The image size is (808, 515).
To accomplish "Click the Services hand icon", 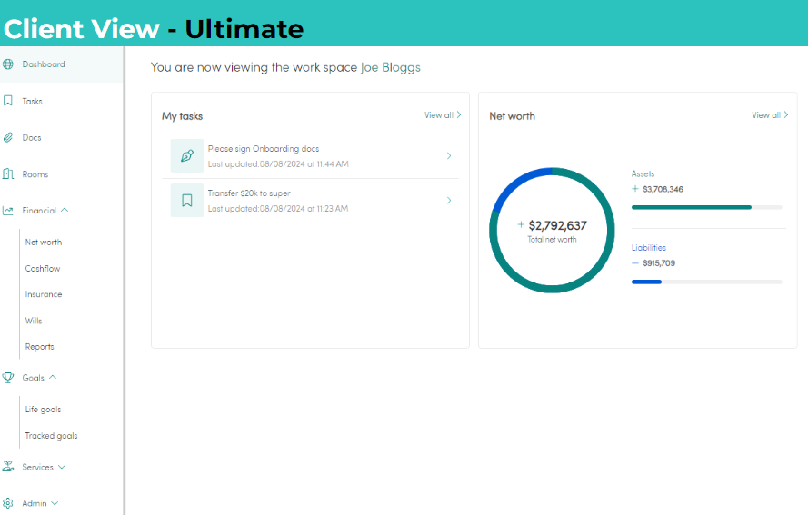I will pos(8,467).
